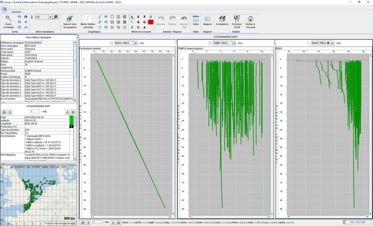Go to next station in left panel
This screenshot has width=373, height=226.
click(68, 112)
